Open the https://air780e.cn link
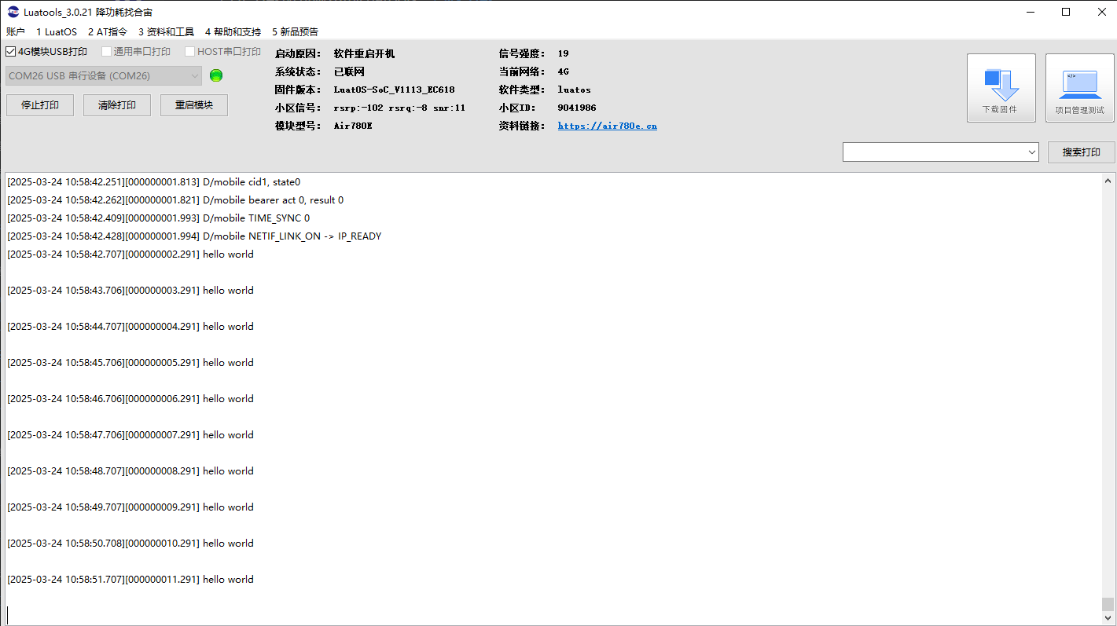The width and height of the screenshot is (1117, 626). pyautogui.click(x=608, y=126)
